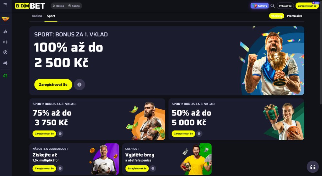This screenshot has width=322, height=176.
Task: Open the cherries casino icon in the sidebar
Action: 5,32
